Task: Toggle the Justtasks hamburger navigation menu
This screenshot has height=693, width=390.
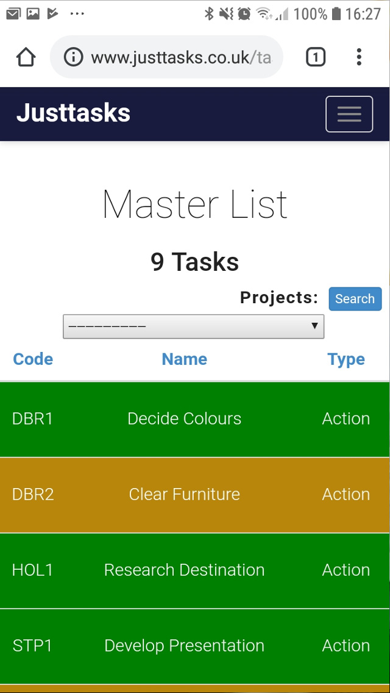Action: (x=349, y=114)
